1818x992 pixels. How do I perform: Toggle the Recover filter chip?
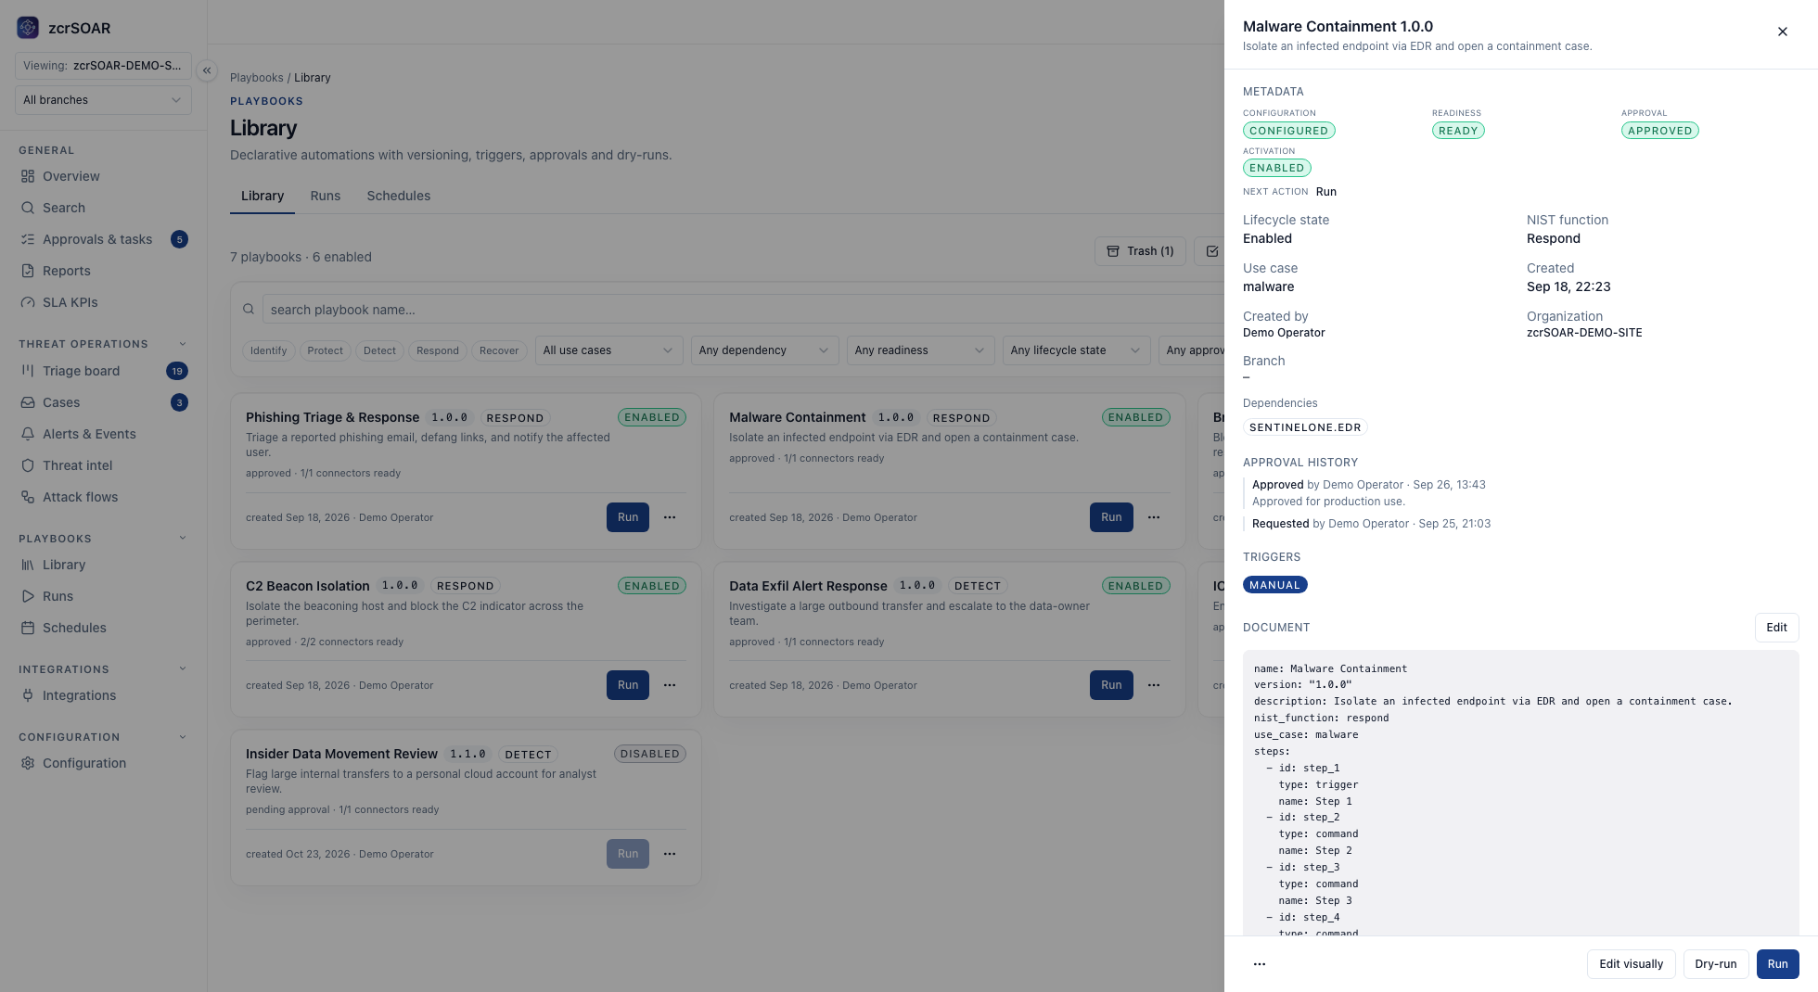499,350
